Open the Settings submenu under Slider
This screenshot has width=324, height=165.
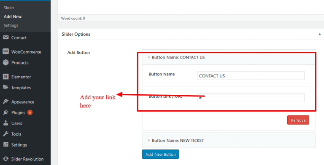tap(11, 26)
